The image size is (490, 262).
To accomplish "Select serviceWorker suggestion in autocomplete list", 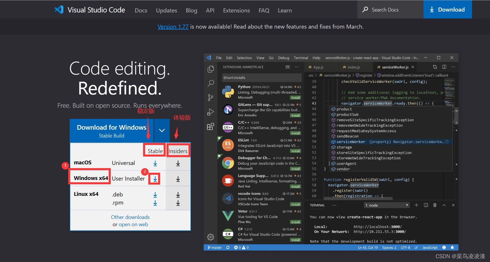I will 391,142.
